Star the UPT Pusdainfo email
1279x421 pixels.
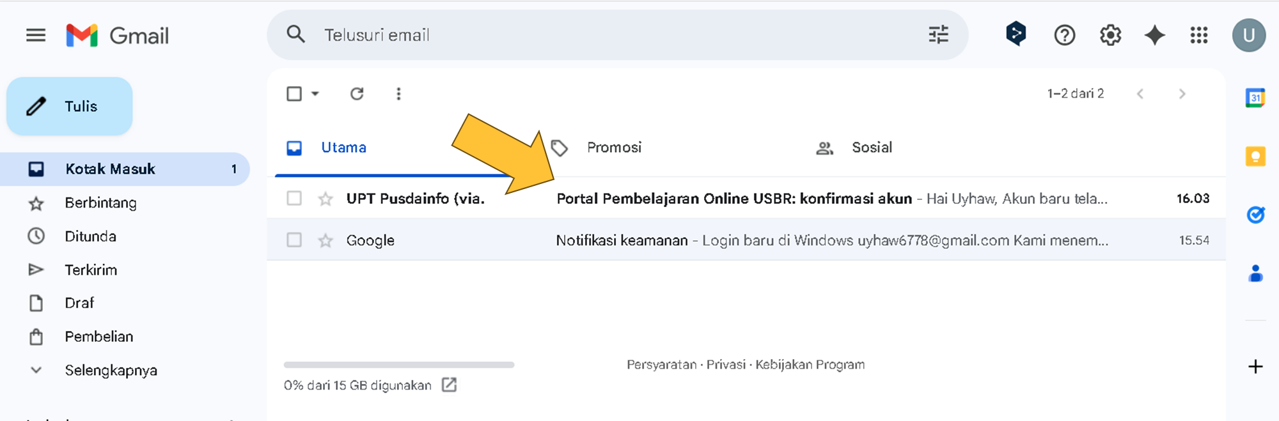(326, 199)
